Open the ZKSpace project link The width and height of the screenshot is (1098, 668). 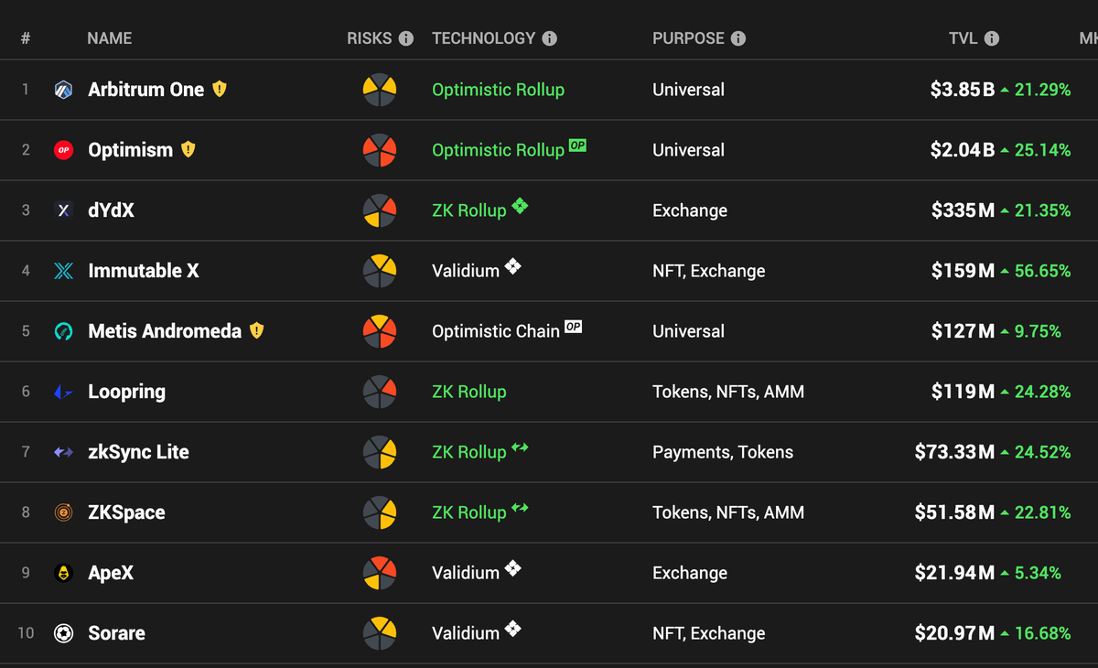coord(126,512)
